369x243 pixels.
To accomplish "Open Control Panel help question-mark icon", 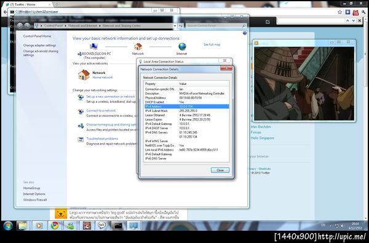I will coord(245,33).
